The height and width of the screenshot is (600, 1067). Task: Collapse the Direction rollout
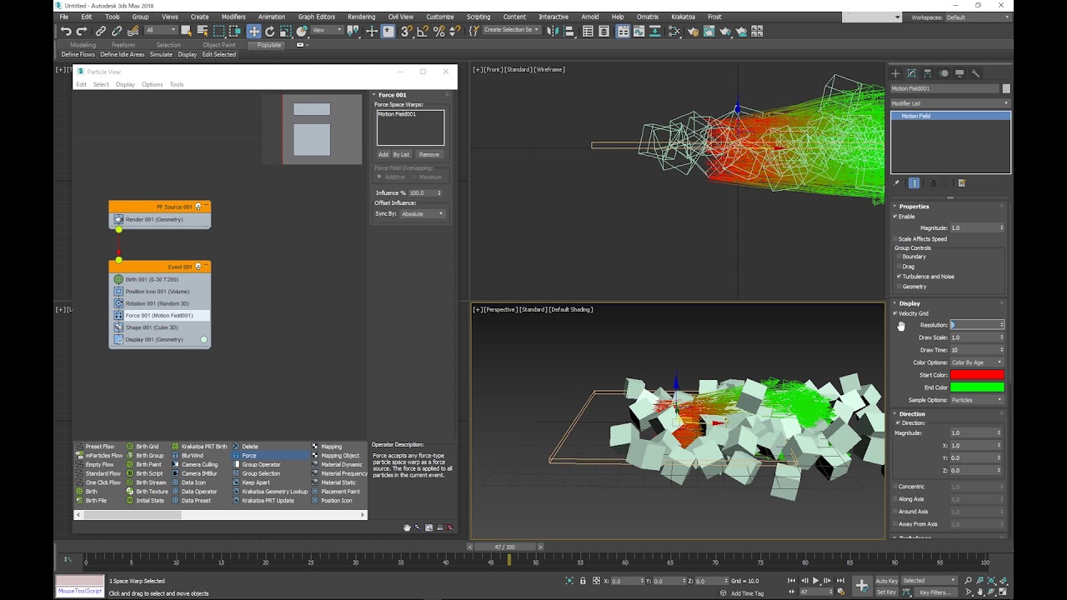coord(912,414)
